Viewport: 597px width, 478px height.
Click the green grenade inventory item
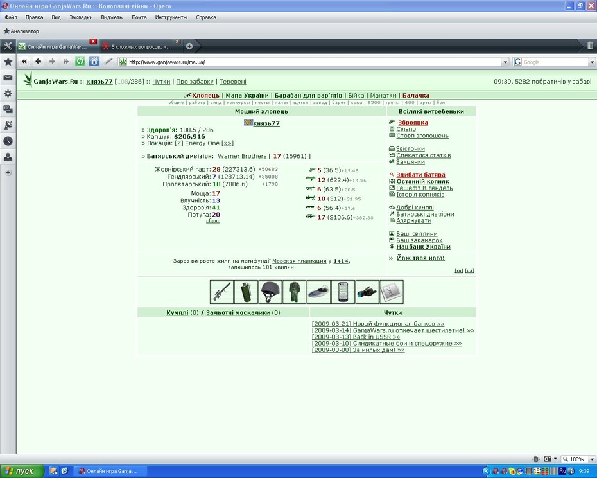coord(246,292)
